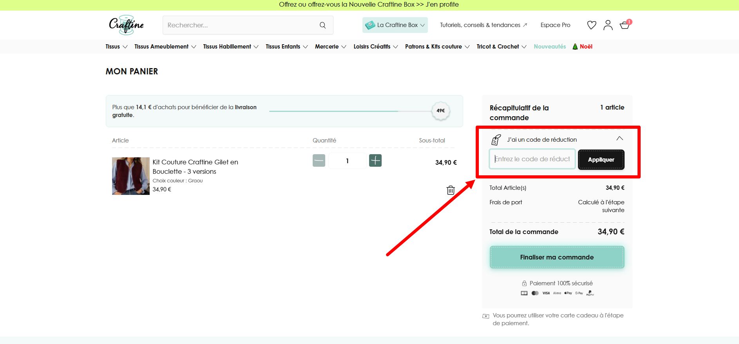Click the Visa payment icon

pyautogui.click(x=546, y=293)
